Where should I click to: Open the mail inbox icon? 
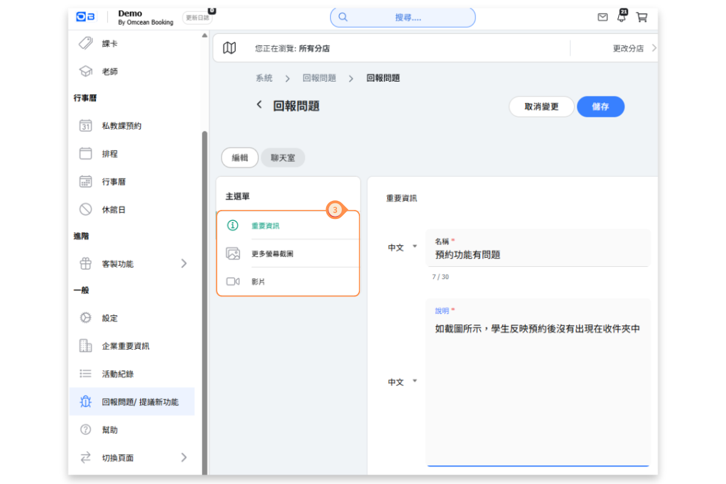603,18
